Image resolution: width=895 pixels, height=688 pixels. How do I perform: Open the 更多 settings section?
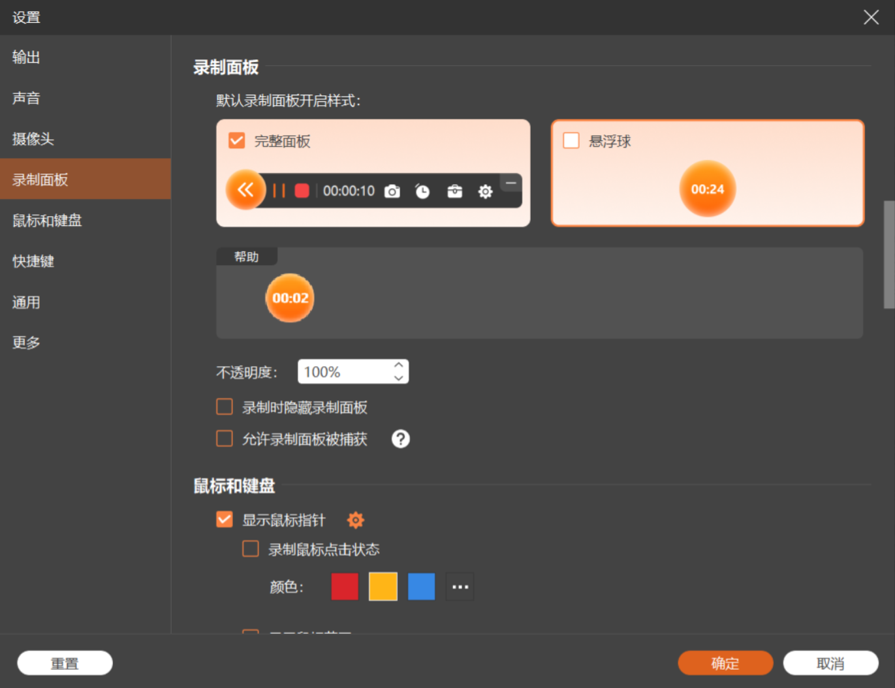pyautogui.click(x=86, y=342)
